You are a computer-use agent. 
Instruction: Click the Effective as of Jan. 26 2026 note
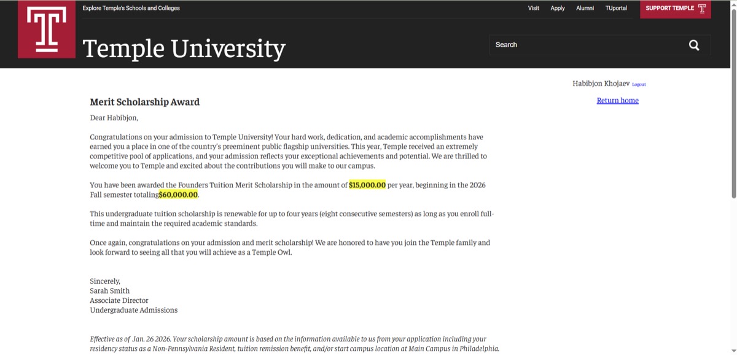click(295, 343)
